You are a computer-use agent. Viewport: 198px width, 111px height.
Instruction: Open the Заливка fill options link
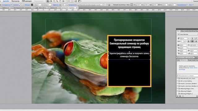coord(16,5)
